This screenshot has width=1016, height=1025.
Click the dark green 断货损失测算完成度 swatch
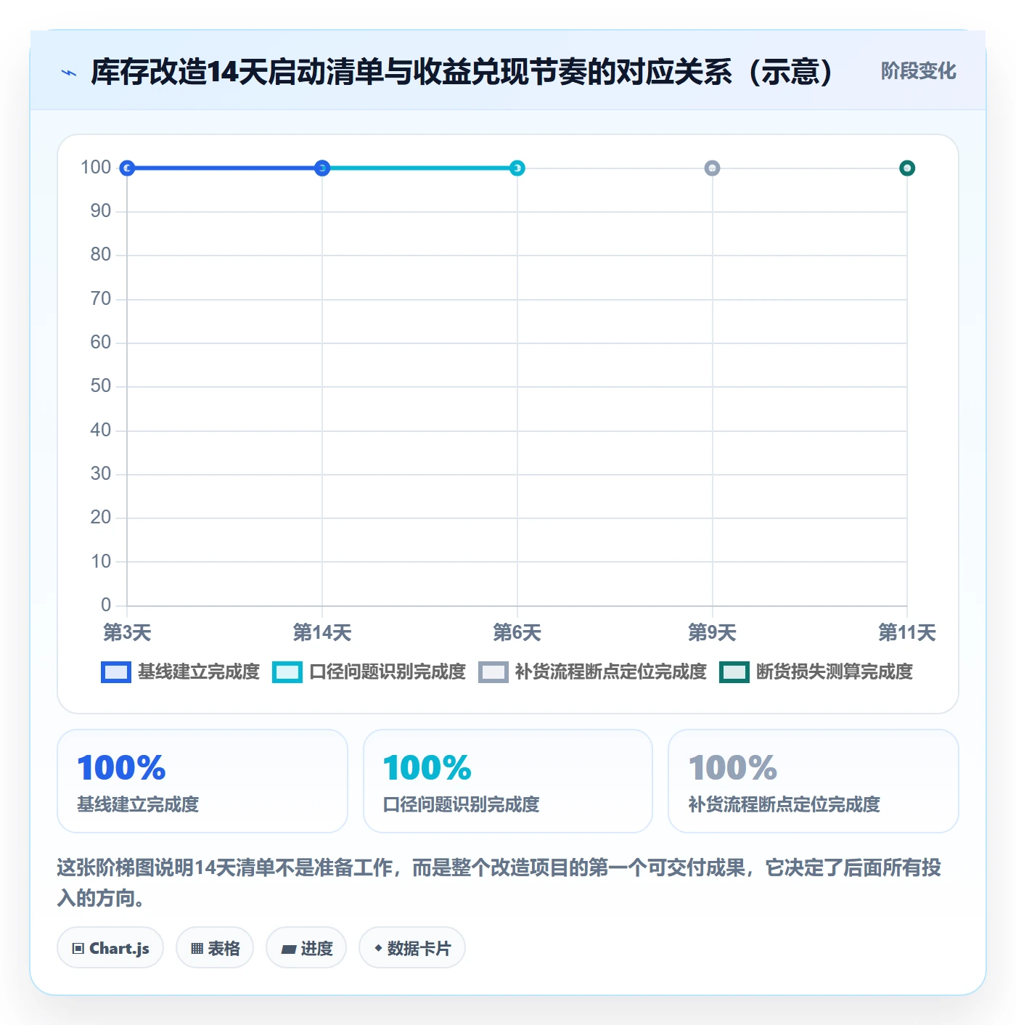click(734, 672)
